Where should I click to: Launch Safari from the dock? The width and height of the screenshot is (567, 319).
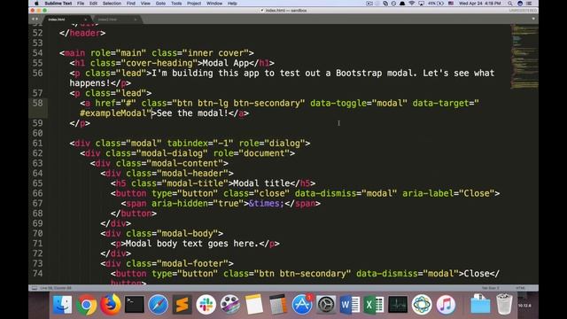(x=158, y=305)
